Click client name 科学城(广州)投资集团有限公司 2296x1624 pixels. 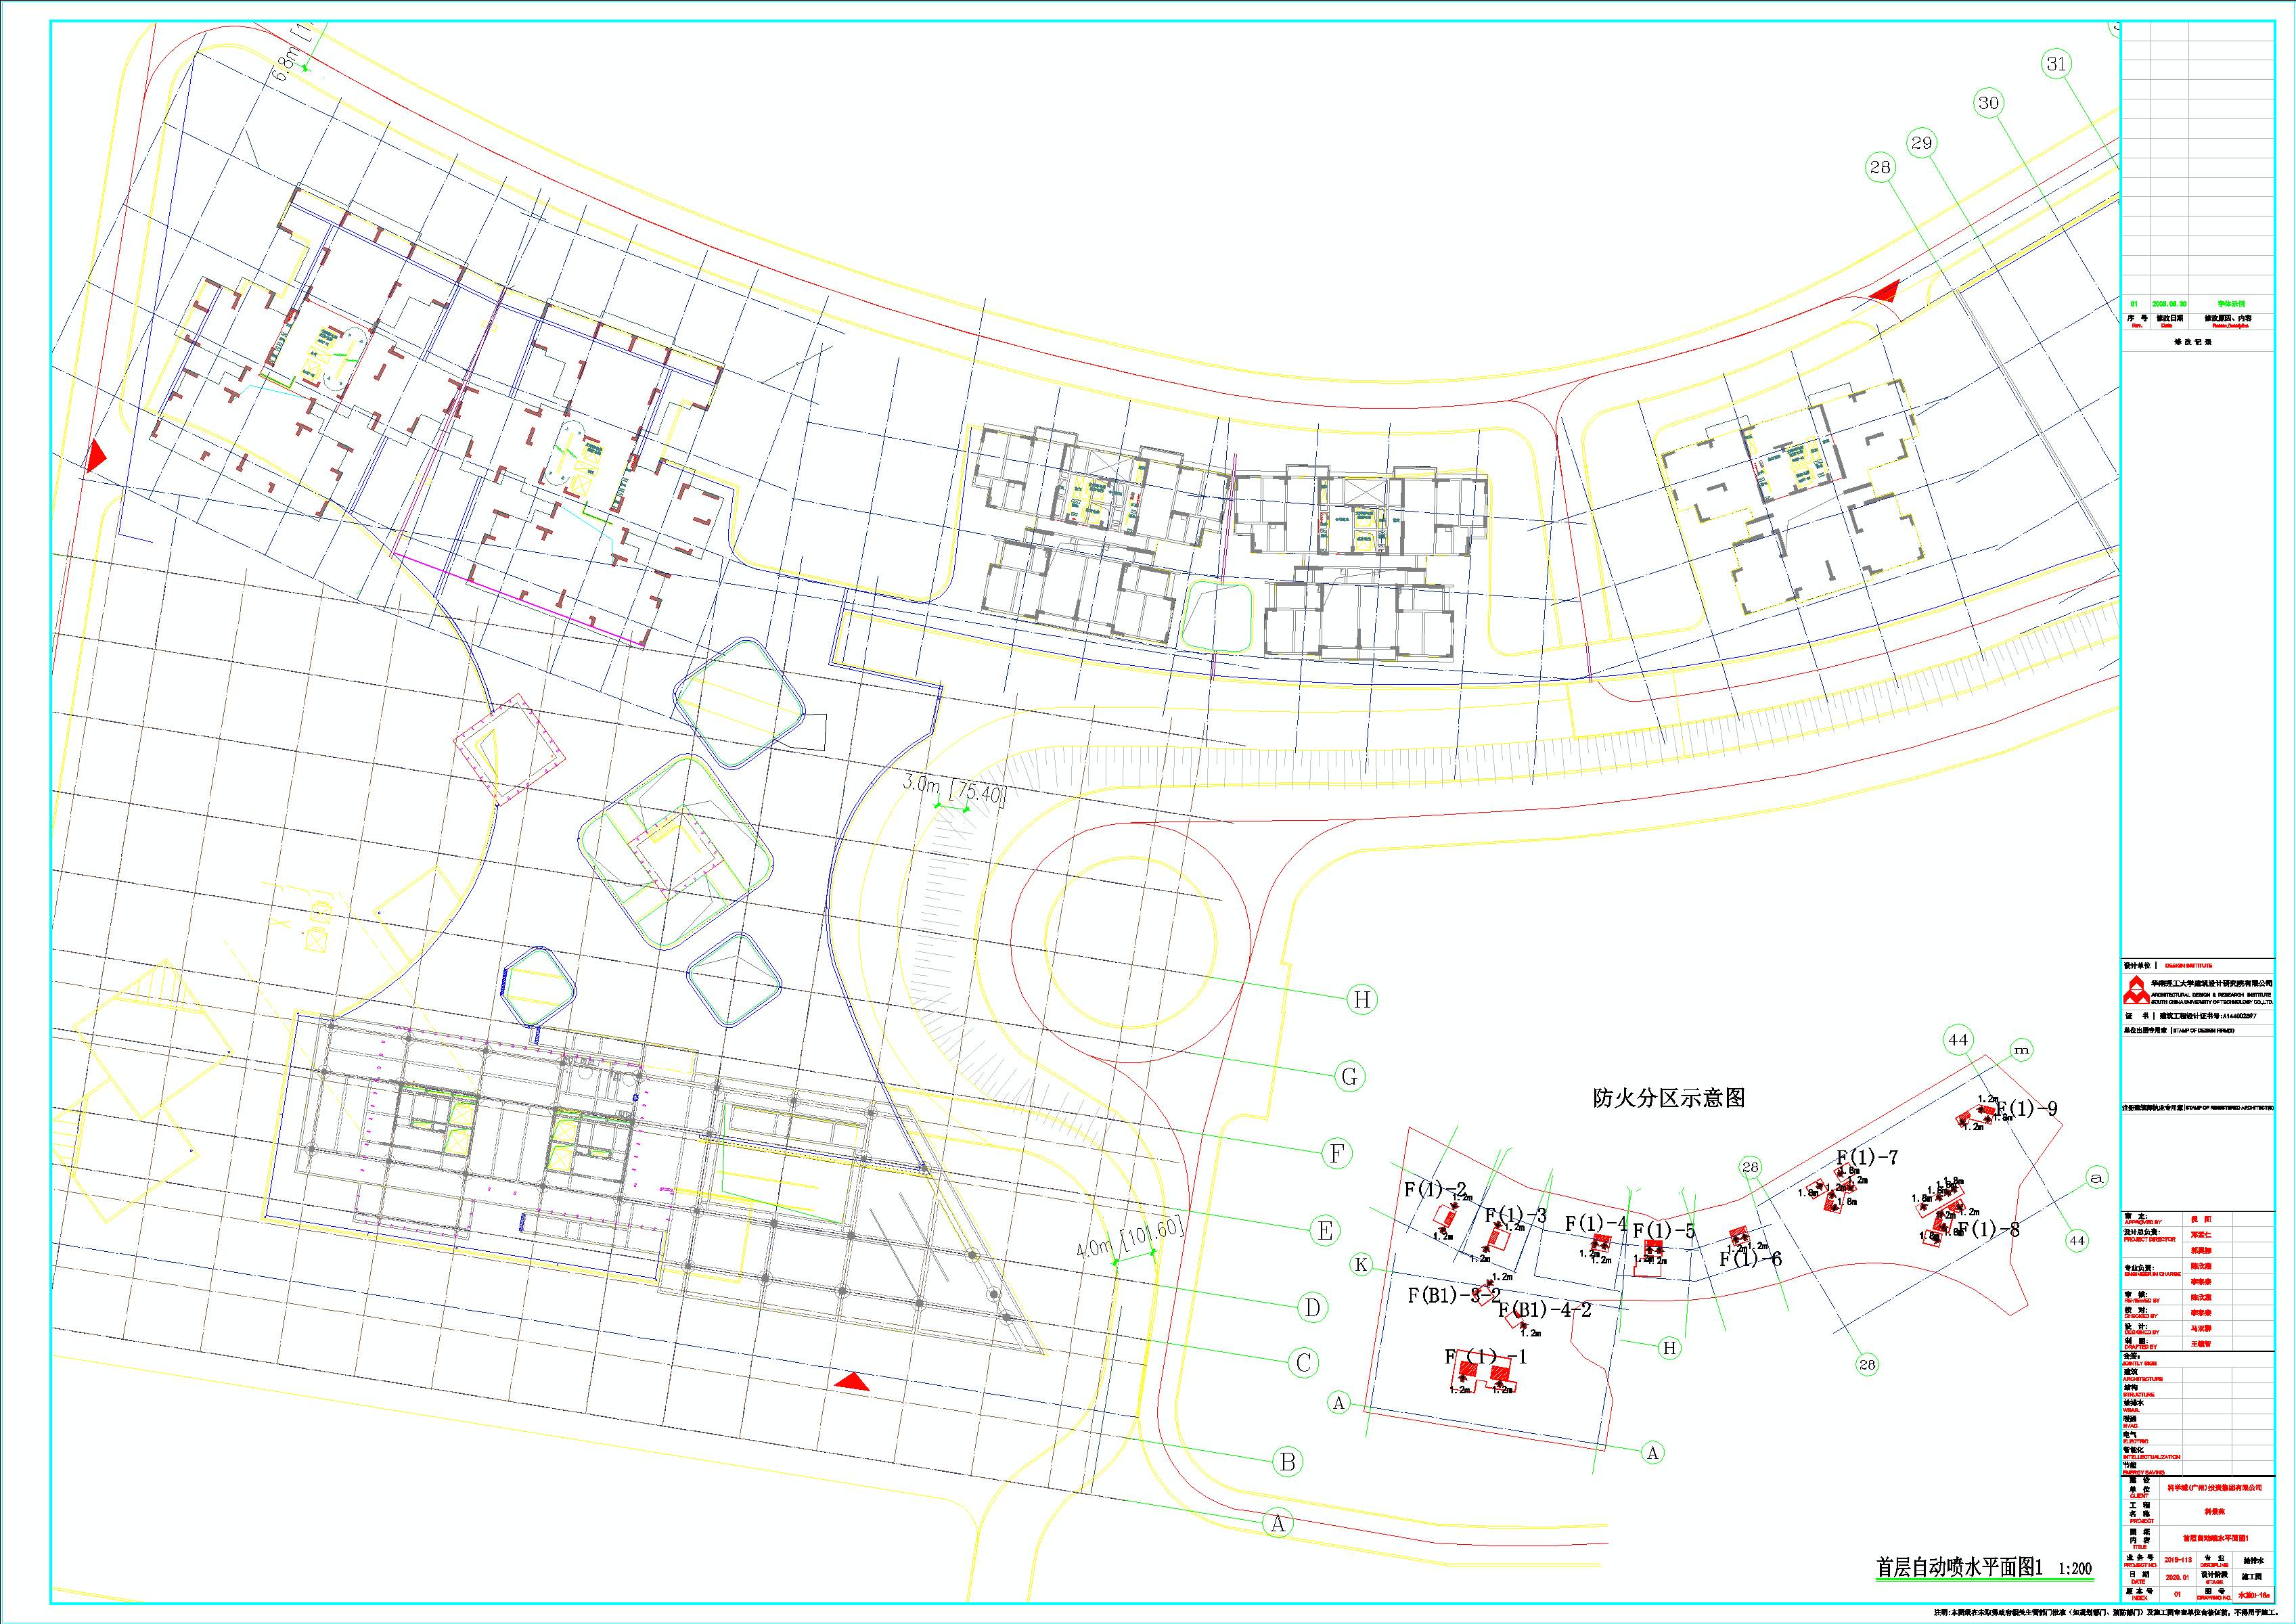click(2215, 1487)
